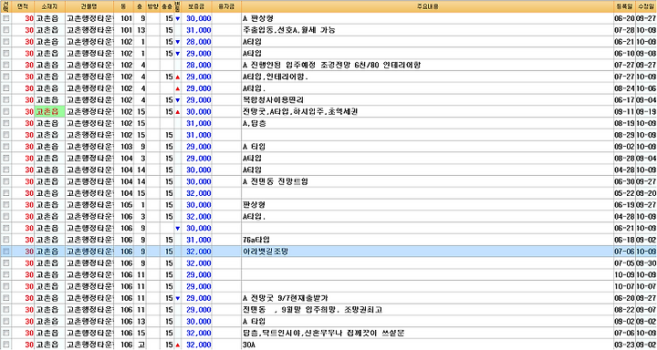Image resolution: width=657 pixels, height=350 pixels.
Task: Click registration date 08-22
Action: pyautogui.click(x=624, y=310)
